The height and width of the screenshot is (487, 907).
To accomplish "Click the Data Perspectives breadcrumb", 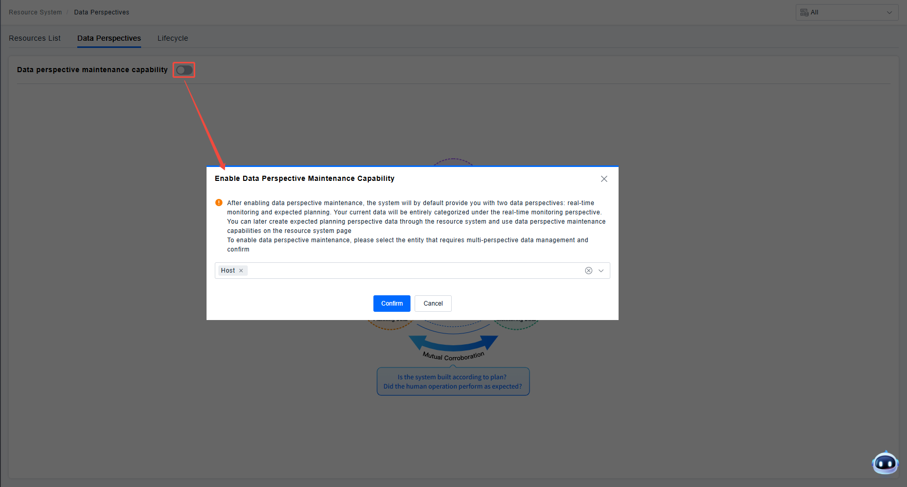I will (101, 12).
